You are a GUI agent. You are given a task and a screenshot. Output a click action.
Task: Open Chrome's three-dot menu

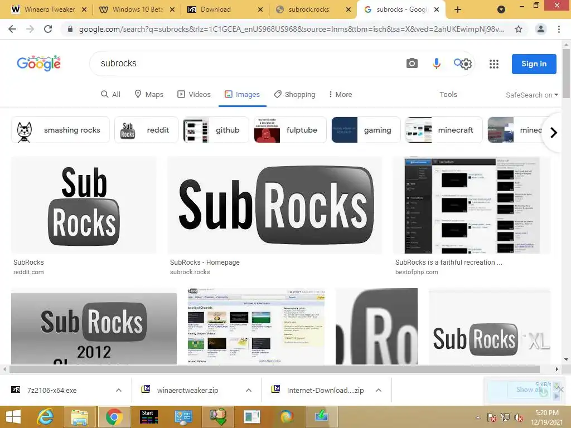(559, 29)
